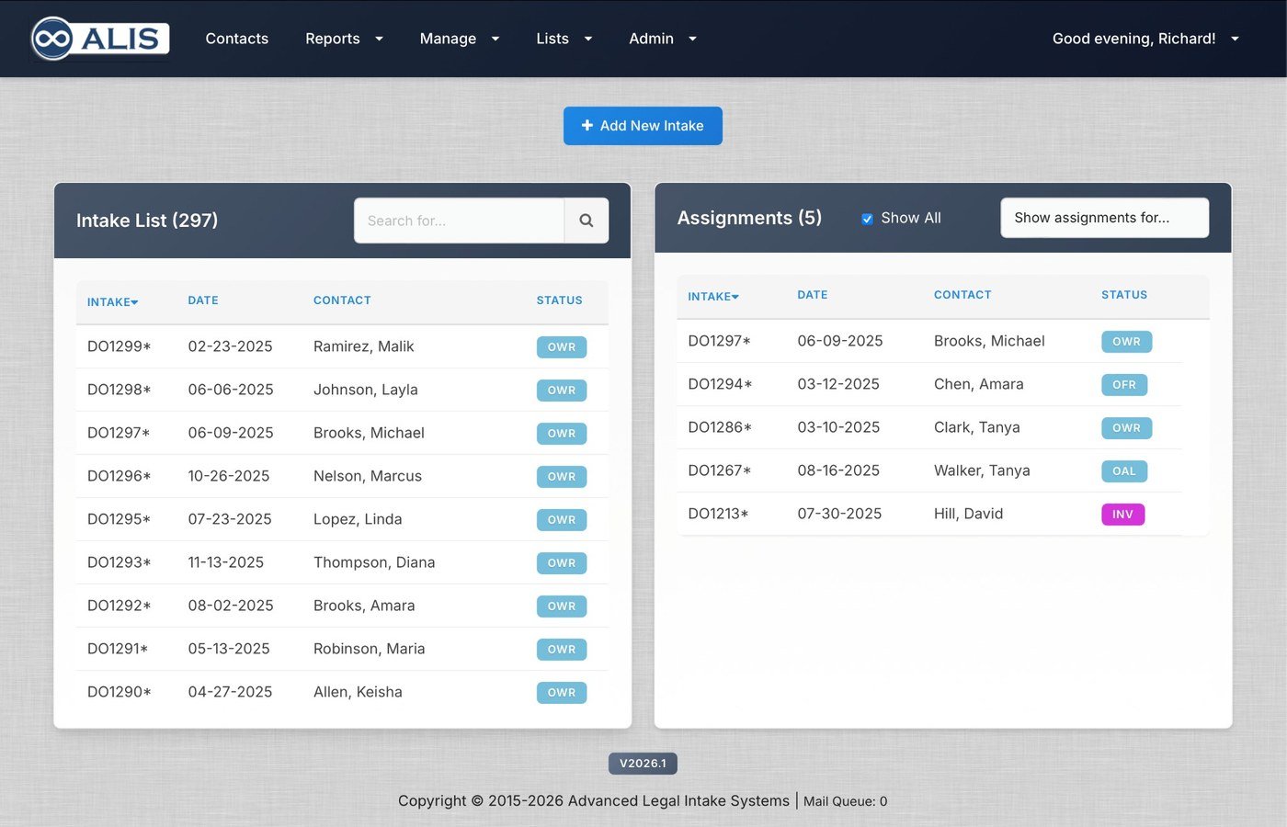The width and height of the screenshot is (1287, 827).
Task: Click the OWR badge for Ramirez, Malik
Action: click(561, 347)
